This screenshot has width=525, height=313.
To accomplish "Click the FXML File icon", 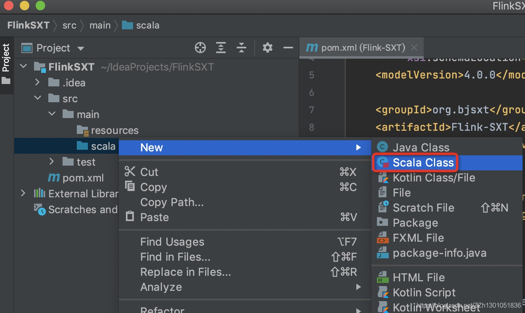I will click(x=382, y=237).
